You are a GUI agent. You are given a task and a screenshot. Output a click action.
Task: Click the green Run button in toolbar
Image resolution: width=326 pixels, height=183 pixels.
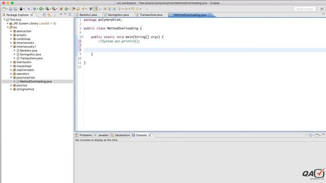pos(41,9)
